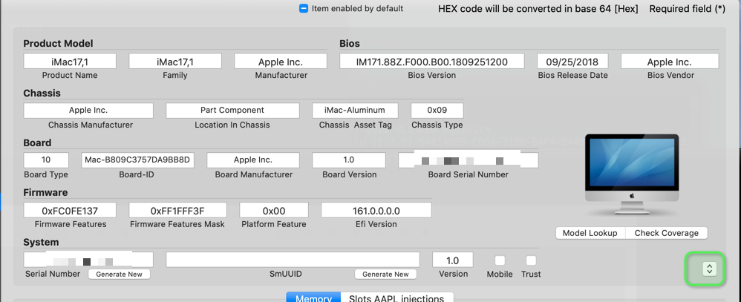Enable the Trust checkbox
Image resolution: width=741 pixels, height=302 pixels.
pos(531,260)
